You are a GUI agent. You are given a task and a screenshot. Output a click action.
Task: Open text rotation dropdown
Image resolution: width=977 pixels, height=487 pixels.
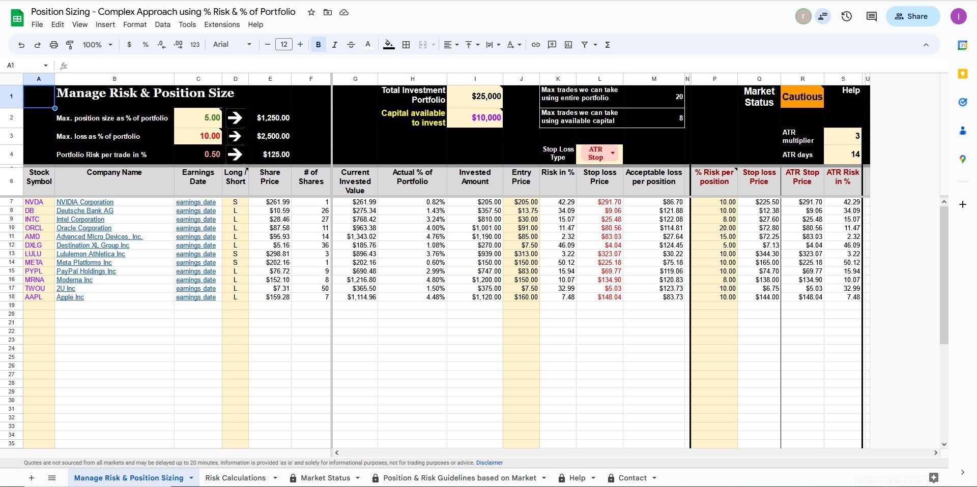[x=514, y=45]
